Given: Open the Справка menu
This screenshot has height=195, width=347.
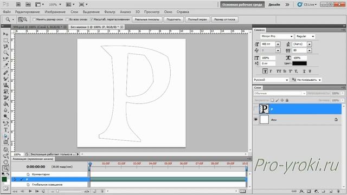Looking at the screenshot, I should (183, 12).
